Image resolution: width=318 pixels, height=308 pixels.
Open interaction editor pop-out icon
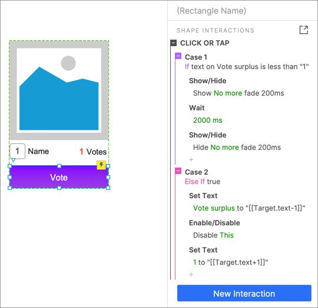pos(304,30)
